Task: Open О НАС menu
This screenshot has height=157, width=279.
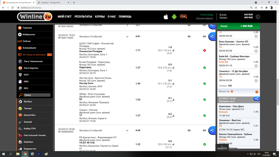Action: pyautogui.click(x=112, y=17)
